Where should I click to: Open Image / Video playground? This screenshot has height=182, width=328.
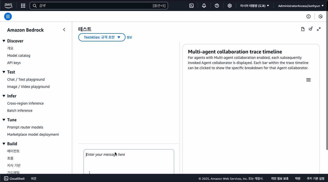click(28, 87)
